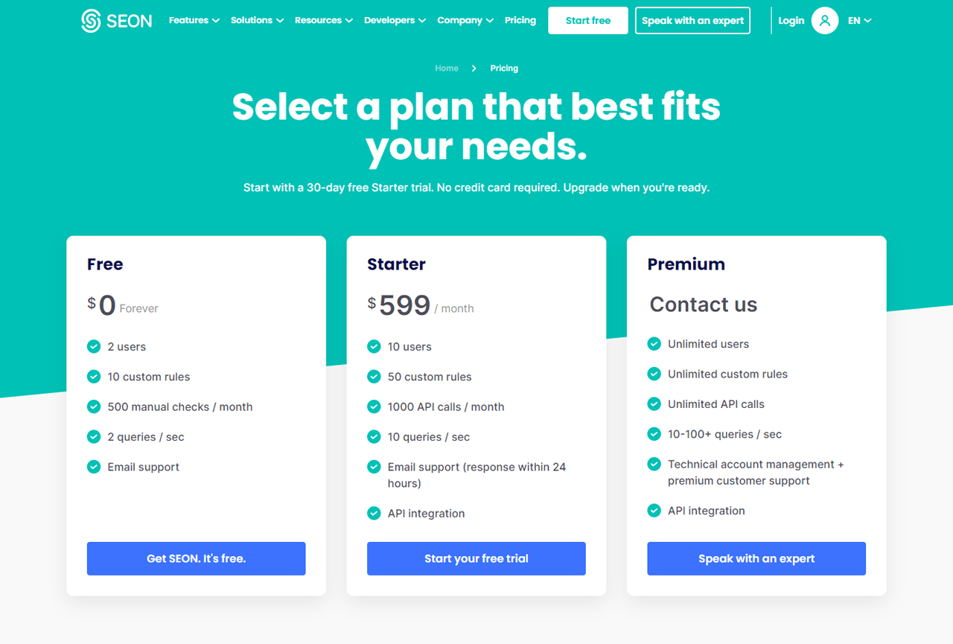953x644 pixels.
Task: Click the checkmark beside "Unlimited users"
Action: [x=654, y=344]
